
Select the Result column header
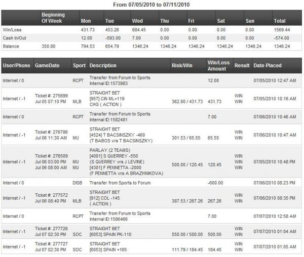tap(242, 66)
